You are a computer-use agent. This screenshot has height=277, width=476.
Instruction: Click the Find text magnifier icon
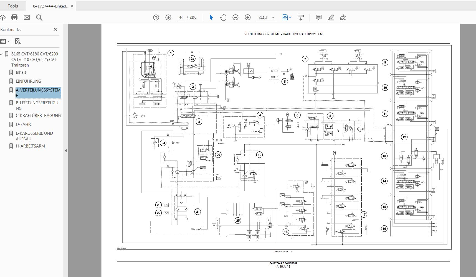pos(39,17)
